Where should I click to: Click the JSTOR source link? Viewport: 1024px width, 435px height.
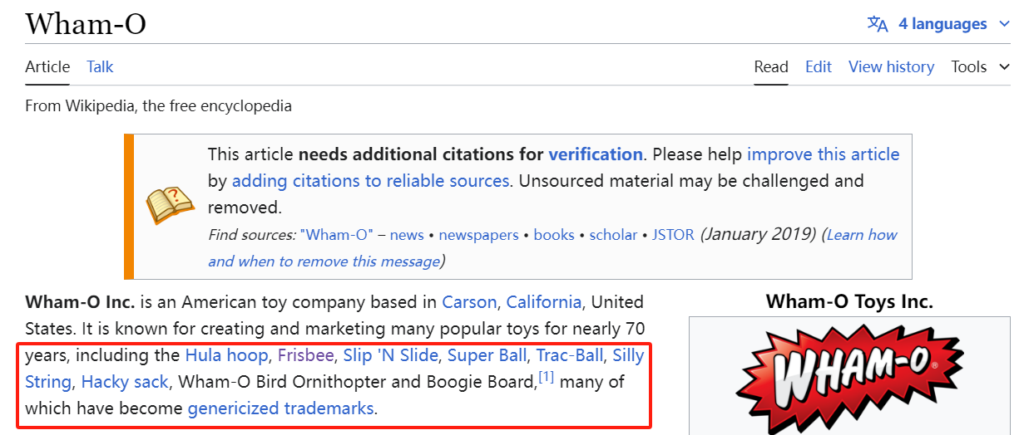(673, 235)
